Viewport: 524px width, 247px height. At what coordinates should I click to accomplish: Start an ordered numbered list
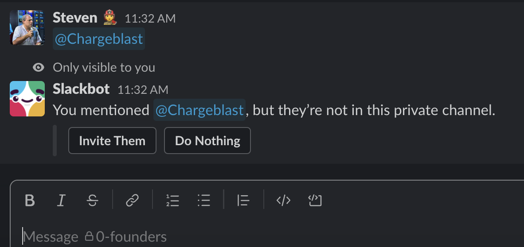point(172,200)
